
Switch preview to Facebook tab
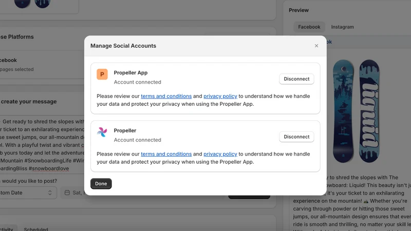click(309, 27)
